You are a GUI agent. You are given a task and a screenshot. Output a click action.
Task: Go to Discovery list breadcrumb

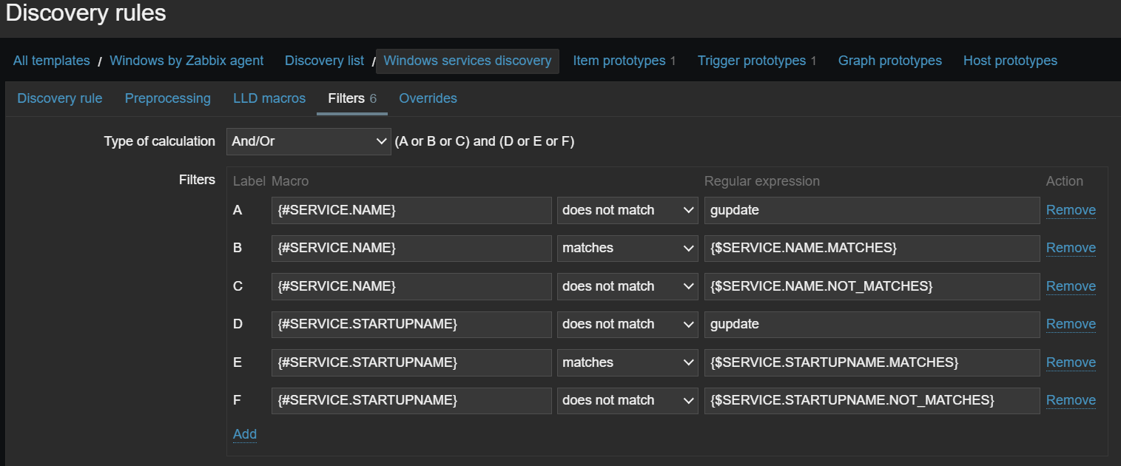coord(324,61)
